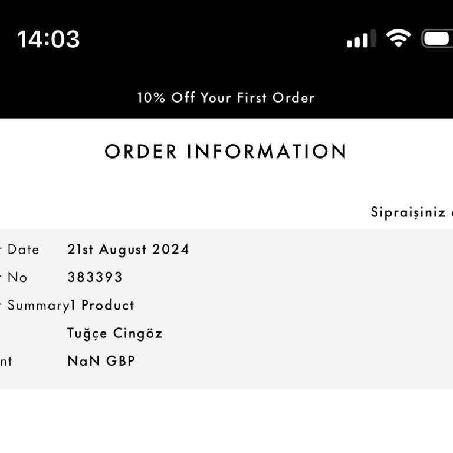Image resolution: width=453 pixels, height=453 pixels.
Task: Click the NaN GBP amount value
Action: pyautogui.click(x=101, y=361)
